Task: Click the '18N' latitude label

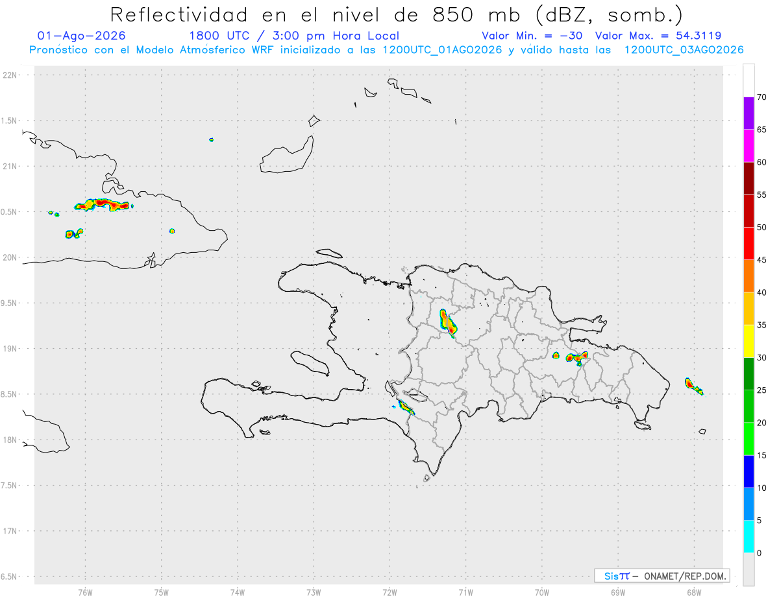Action: coord(10,440)
